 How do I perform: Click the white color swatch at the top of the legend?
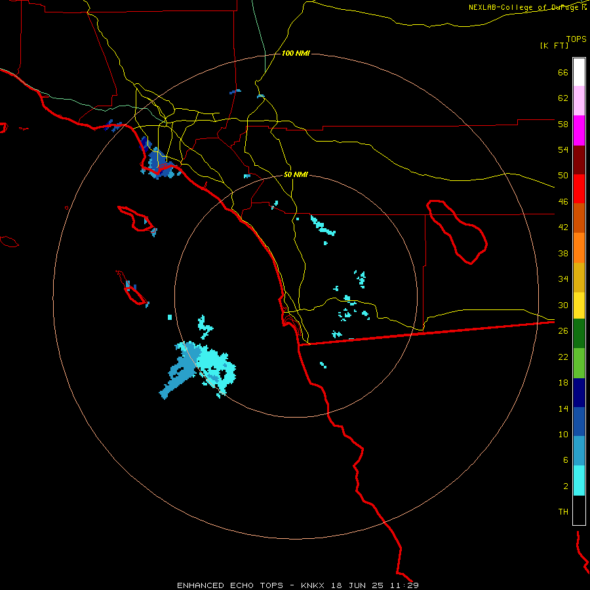pos(579,72)
